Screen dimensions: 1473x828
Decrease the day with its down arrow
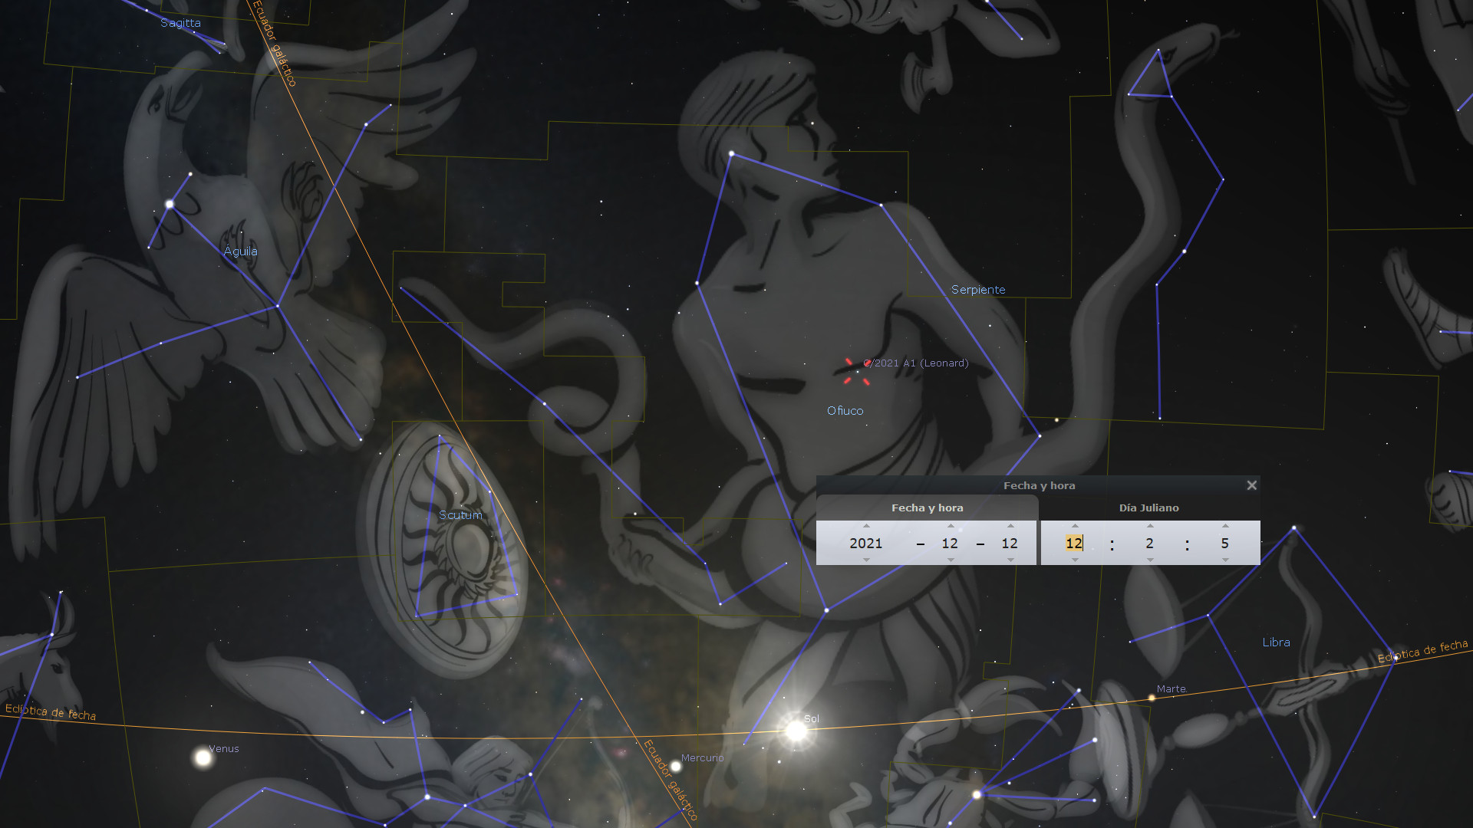(x=1010, y=560)
